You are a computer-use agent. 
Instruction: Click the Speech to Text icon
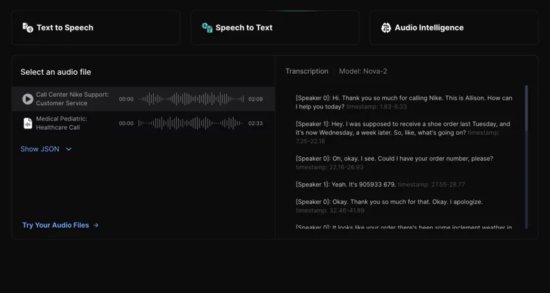point(207,28)
